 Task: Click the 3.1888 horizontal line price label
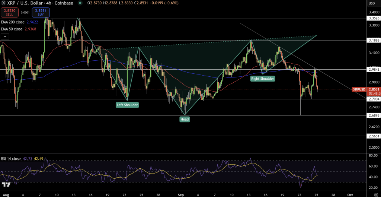coord(374,40)
